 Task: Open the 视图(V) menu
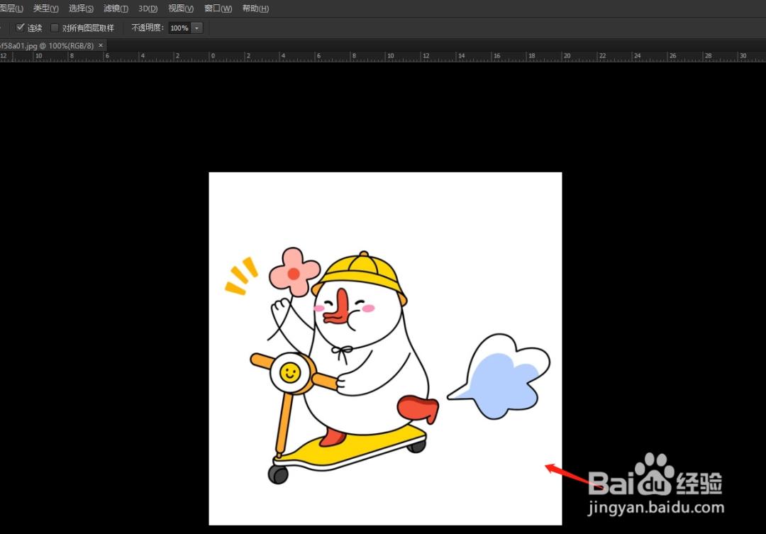[x=181, y=9]
